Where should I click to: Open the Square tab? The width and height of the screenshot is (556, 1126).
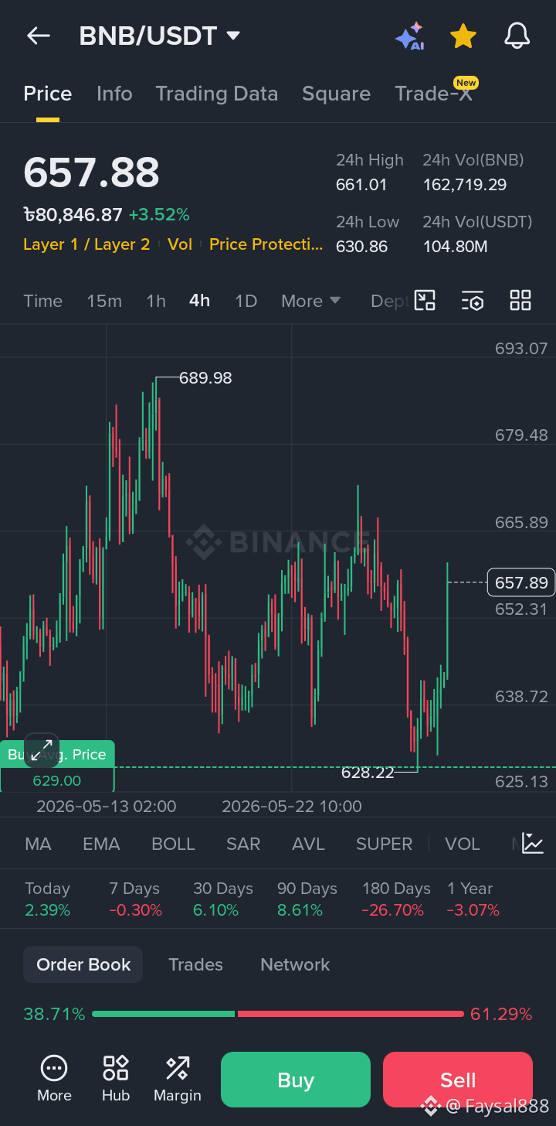point(336,94)
